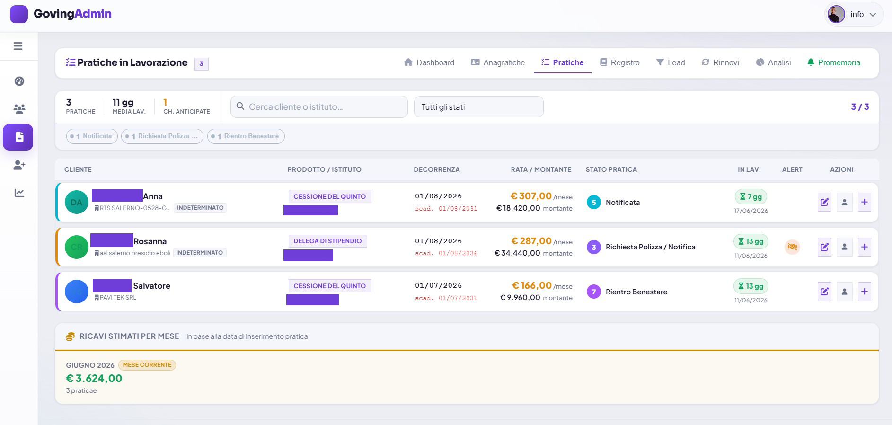Screen dimensions: 892x425
Task: Switch to the Analisi tab
Action: 774,62
